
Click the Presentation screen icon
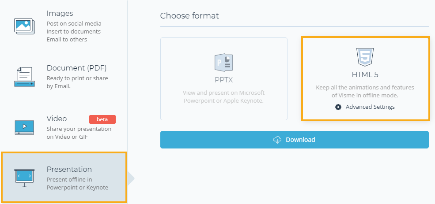point(24,178)
